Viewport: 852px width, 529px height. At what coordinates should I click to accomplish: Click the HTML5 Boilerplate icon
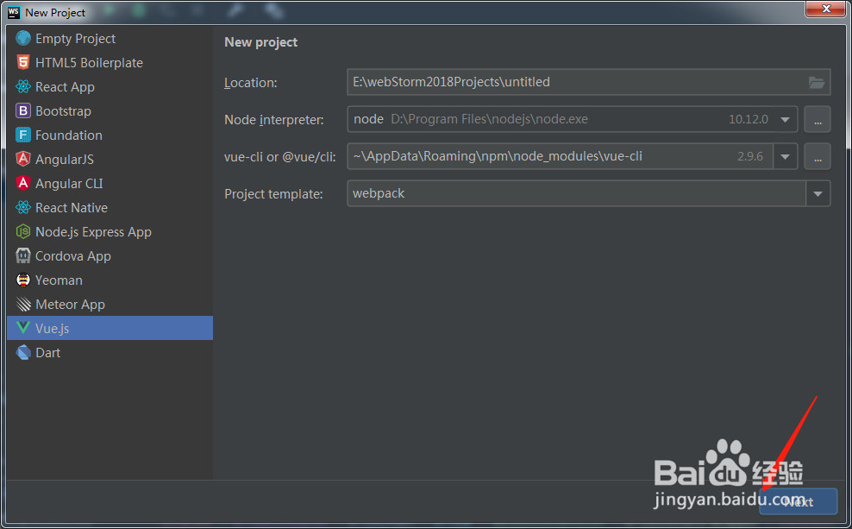[23, 63]
